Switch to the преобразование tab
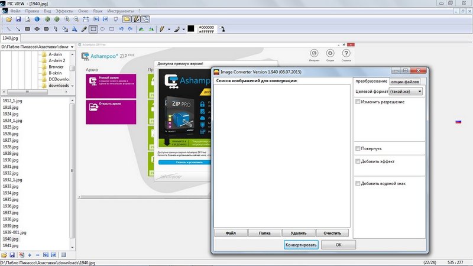This screenshot has width=473, height=266. point(371,81)
